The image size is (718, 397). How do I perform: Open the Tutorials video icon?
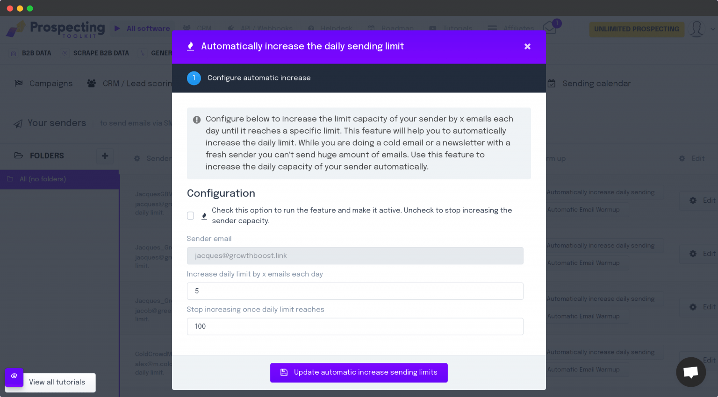[433, 28]
